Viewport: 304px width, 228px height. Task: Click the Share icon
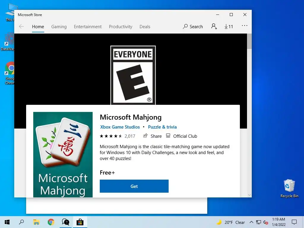[145, 136]
